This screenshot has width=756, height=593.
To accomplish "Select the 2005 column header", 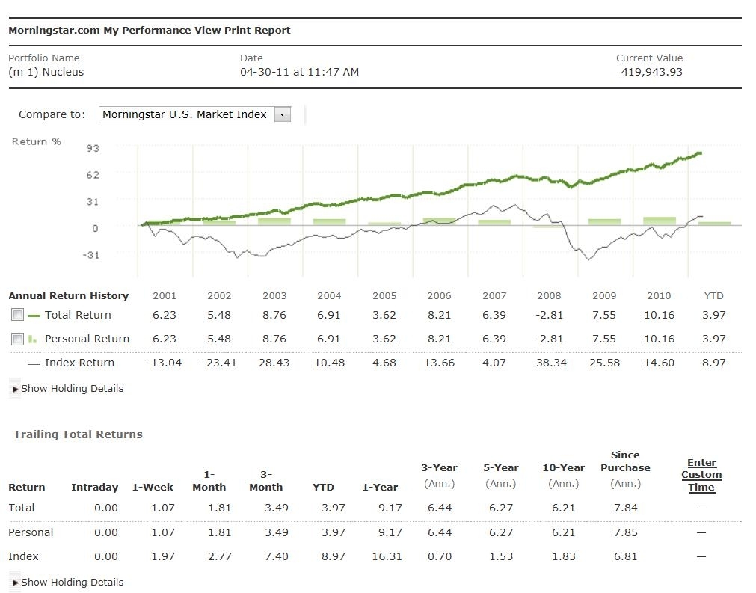I will tap(384, 296).
